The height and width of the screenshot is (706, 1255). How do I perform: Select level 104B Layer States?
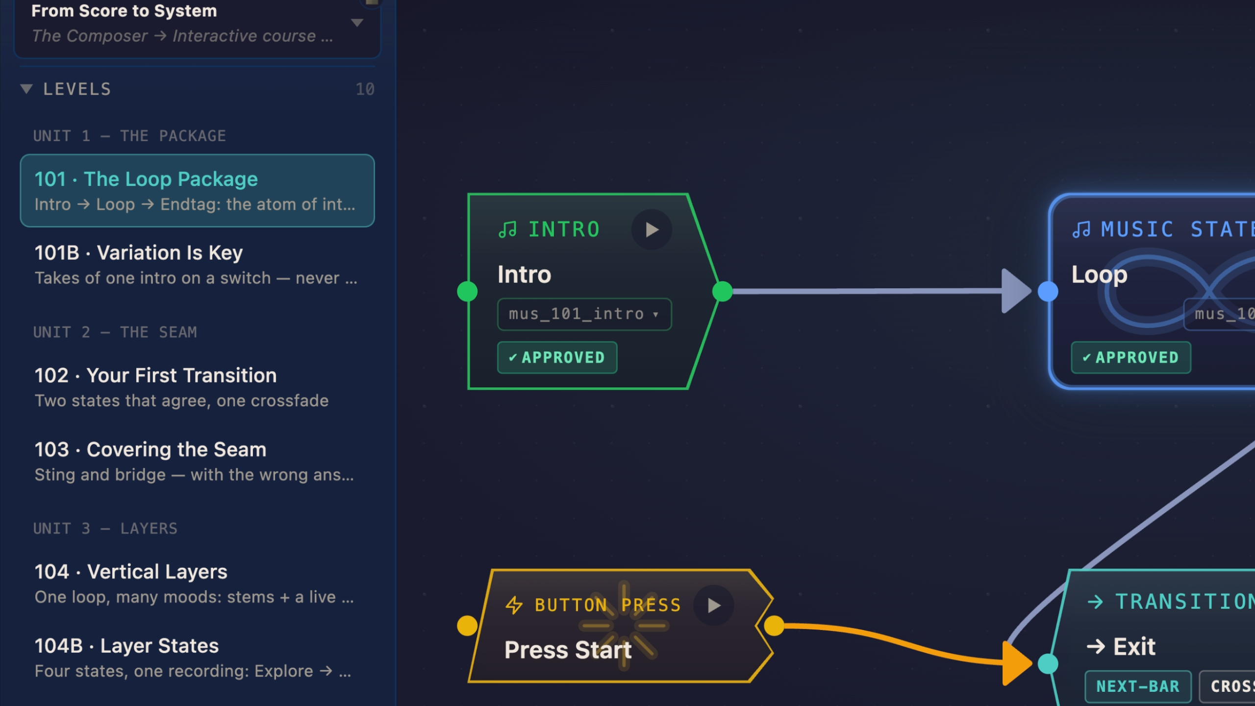(x=197, y=657)
